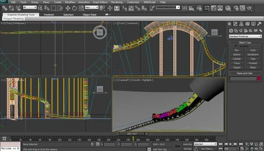
Task: Open the MAXScript menu
Action: click(149, 2)
